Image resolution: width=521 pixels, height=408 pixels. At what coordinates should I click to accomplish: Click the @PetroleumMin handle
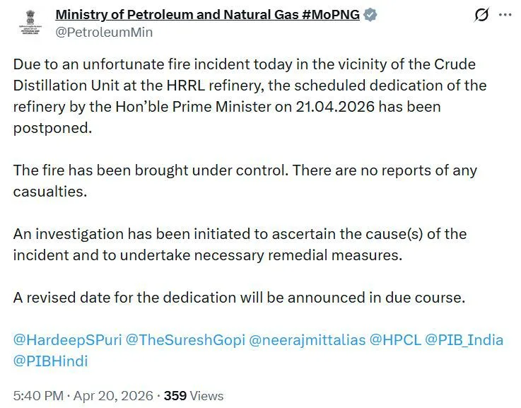pyautogui.click(x=104, y=32)
